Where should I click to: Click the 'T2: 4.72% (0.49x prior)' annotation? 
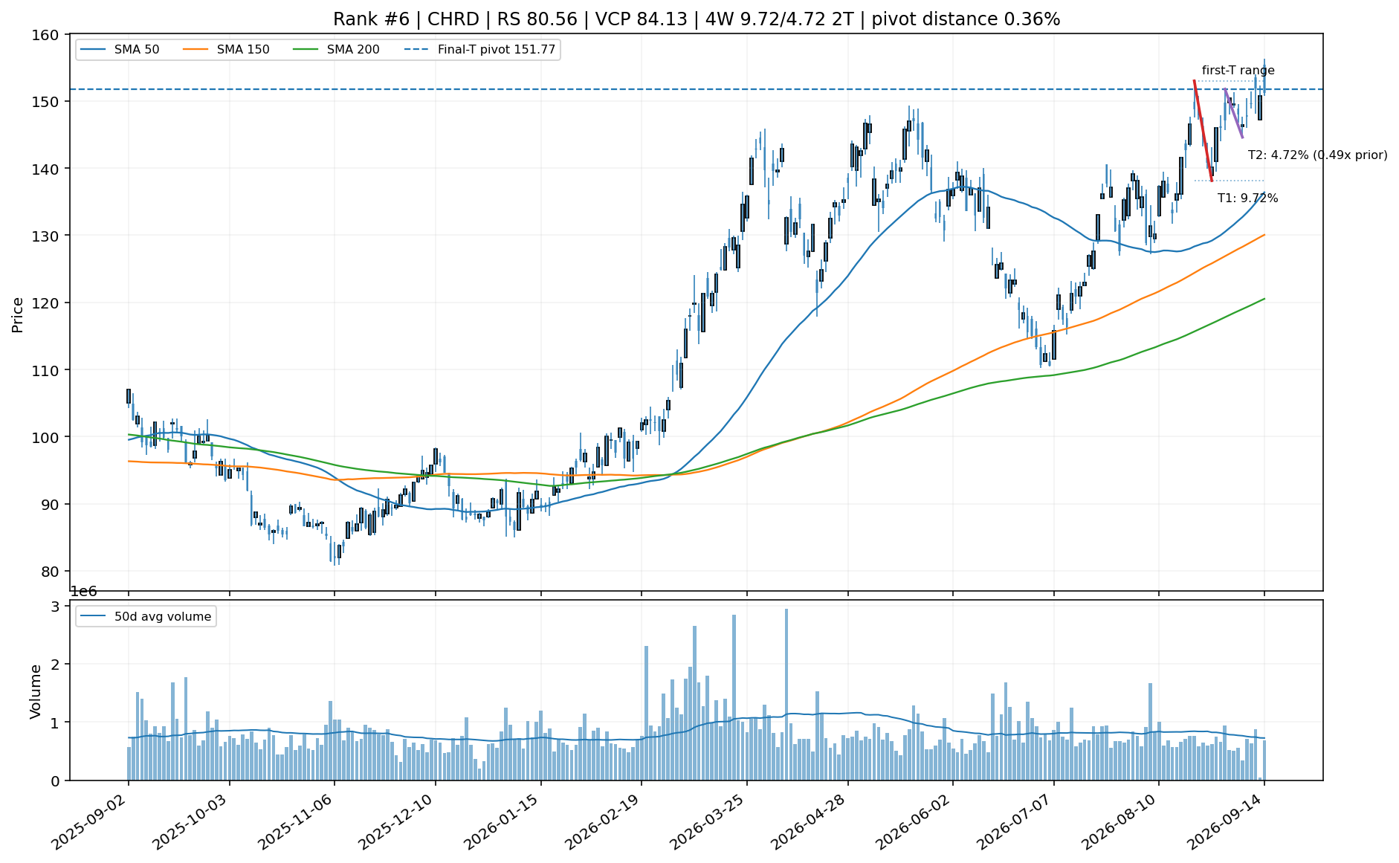click(1318, 155)
